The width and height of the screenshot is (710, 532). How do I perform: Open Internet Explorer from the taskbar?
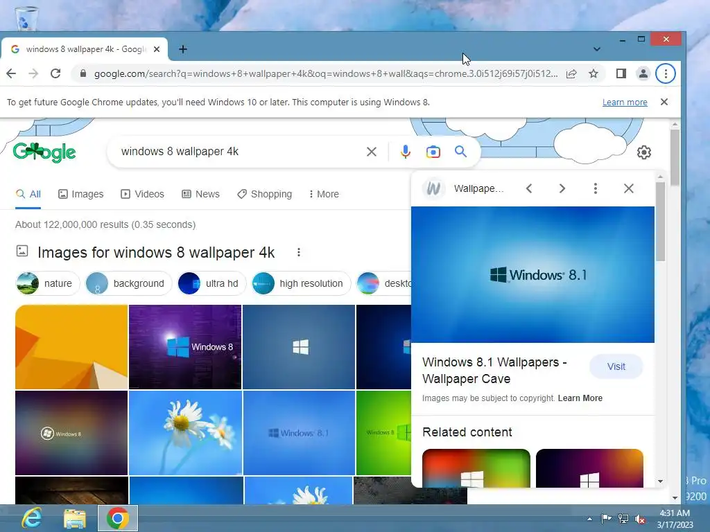(x=32, y=518)
